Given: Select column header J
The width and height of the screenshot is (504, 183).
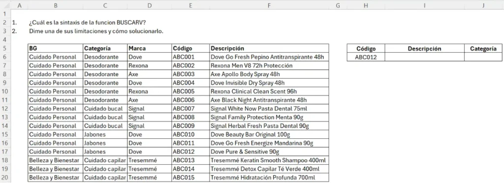Looking at the screenshot, I should pos(483,5).
